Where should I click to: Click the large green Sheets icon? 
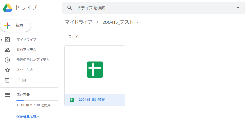pyautogui.click(x=95, y=70)
